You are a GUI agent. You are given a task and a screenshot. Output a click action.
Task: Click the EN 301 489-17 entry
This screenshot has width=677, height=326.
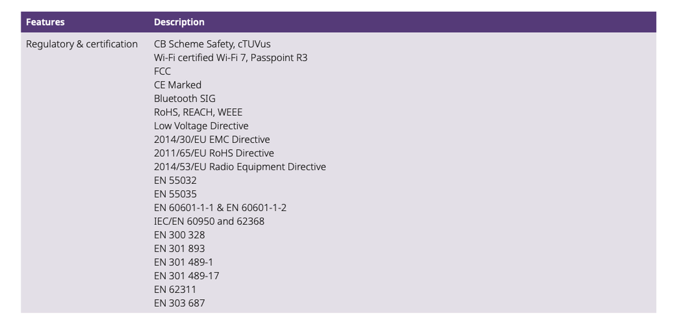tap(187, 276)
